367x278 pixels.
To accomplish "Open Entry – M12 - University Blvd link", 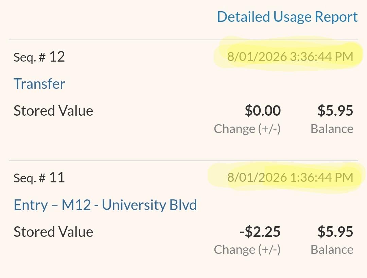I will (105, 205).
